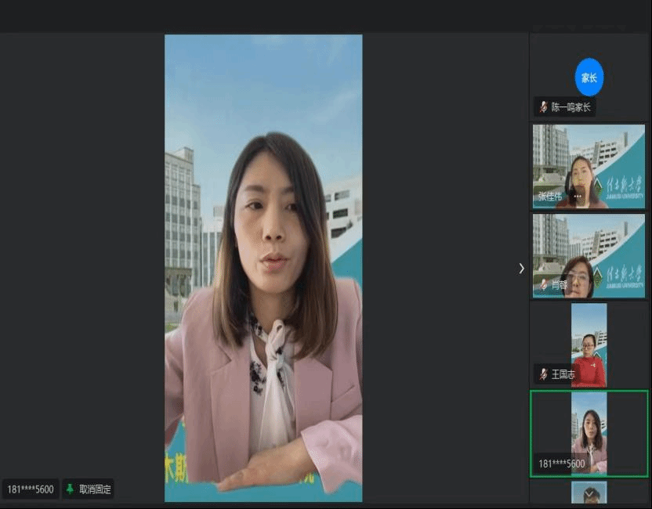652x509 pixels.
Task: Click the 王国志 name tag
Action: coord(563,374)
